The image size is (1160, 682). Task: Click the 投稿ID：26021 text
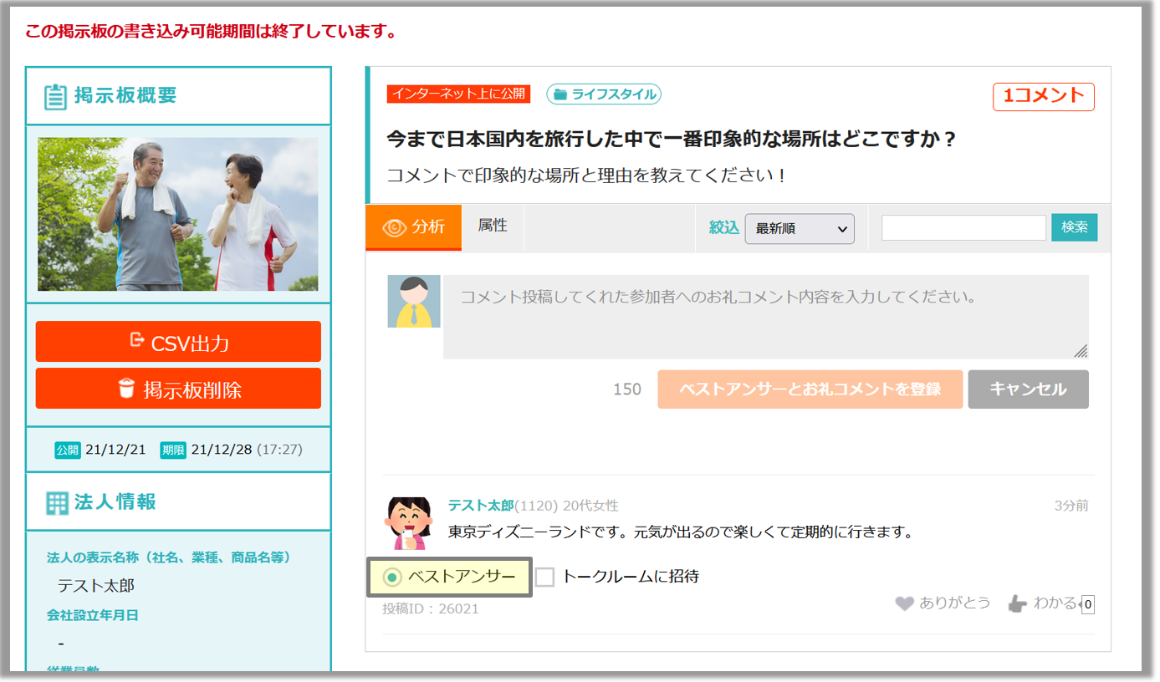[431, 608]
